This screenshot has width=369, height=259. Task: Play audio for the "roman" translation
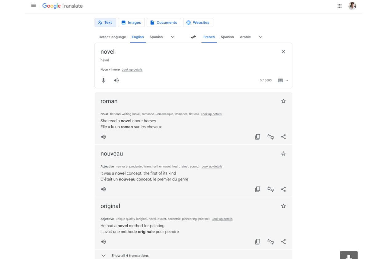[x=103, y=136]
